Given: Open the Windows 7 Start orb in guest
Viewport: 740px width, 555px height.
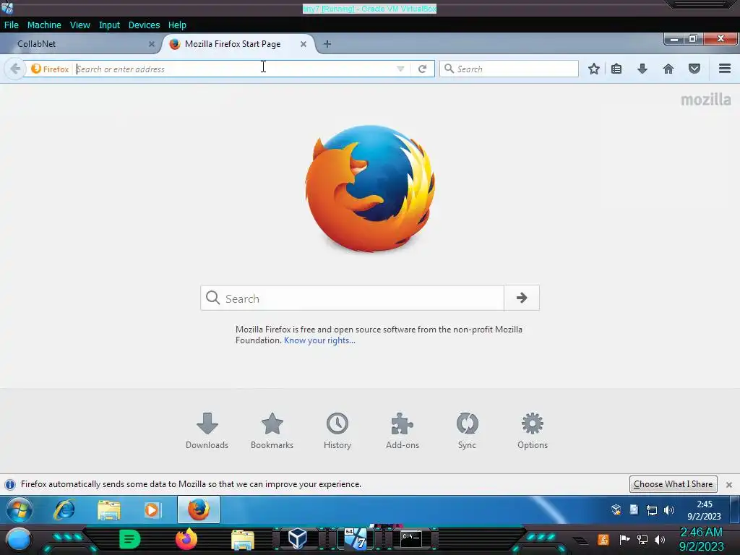Looking at the screenshot, I should (x=20, y=509).
